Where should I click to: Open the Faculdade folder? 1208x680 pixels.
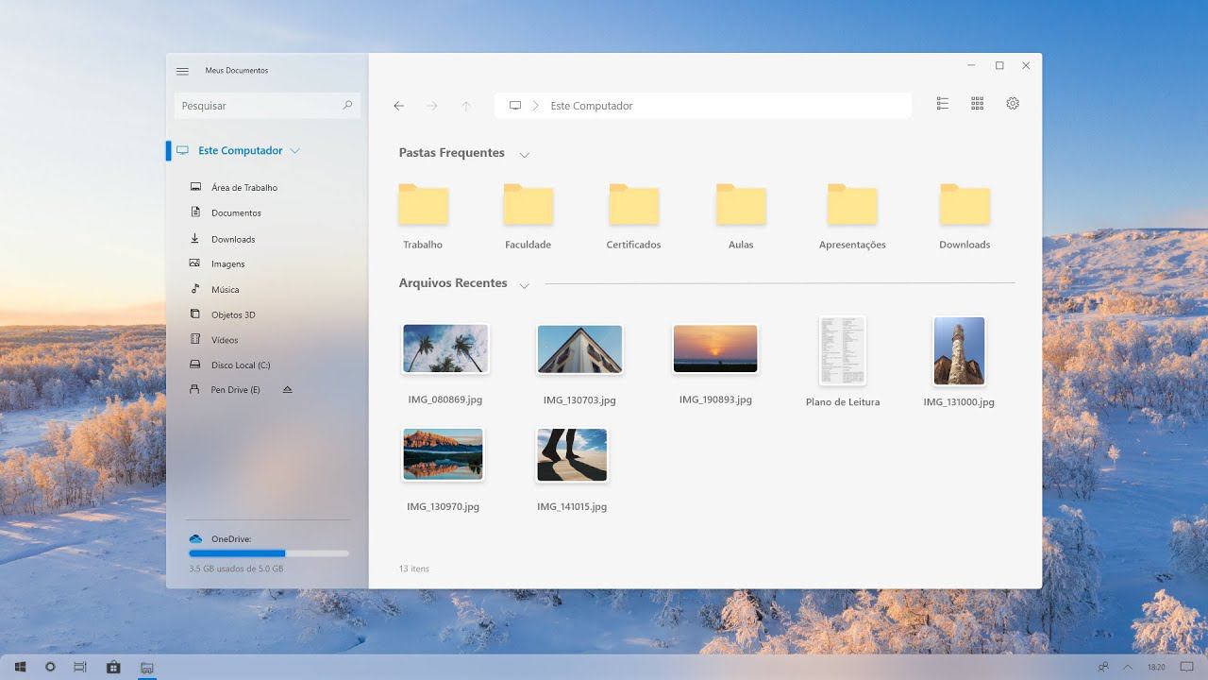[528, 206]
